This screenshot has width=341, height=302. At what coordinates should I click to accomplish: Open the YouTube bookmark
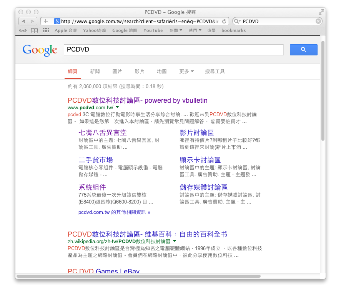(x=153, y=30)
